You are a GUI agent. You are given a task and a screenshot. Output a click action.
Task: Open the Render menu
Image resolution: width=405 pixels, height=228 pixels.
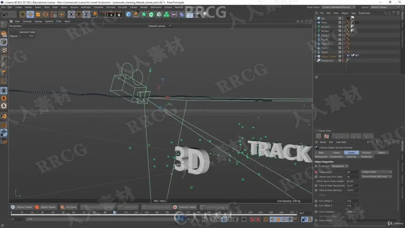[144, 7]
